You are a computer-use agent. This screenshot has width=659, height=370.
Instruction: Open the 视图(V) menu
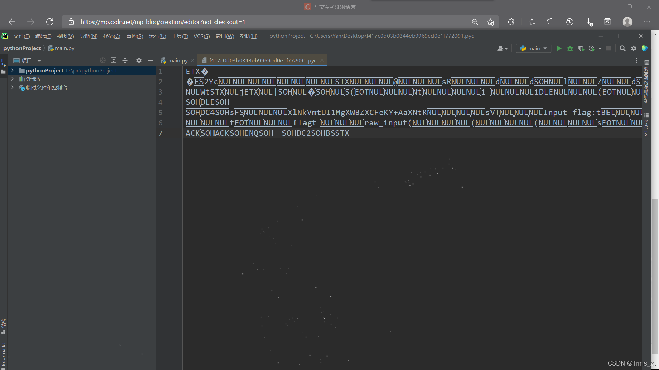point(65,36)
